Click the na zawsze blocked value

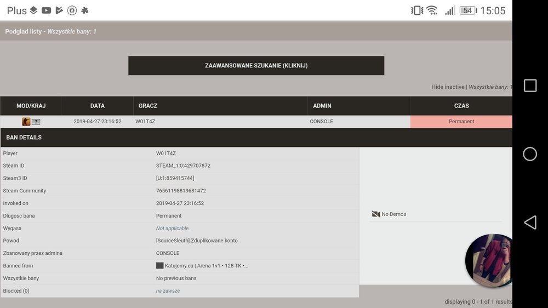tap(168, 291)
